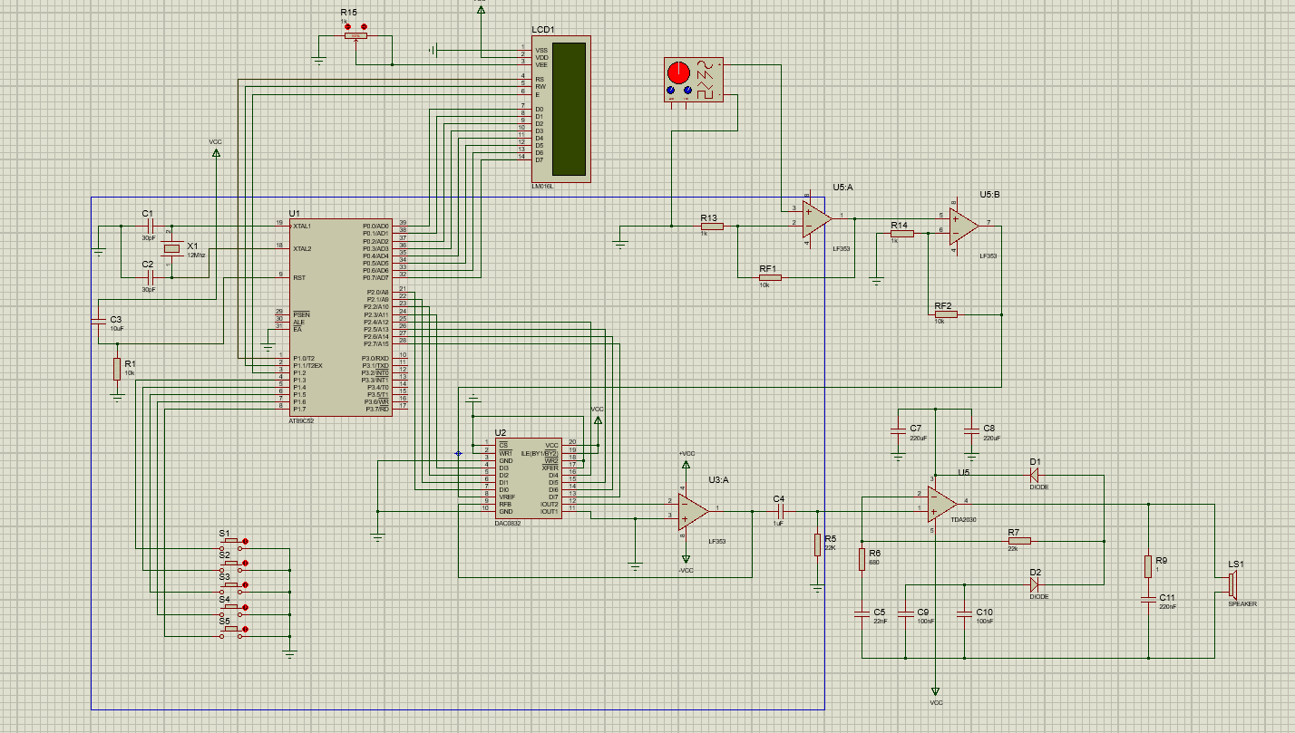
Task: Click the signal generator right blue knob
Action: click(x=687, y=92)
